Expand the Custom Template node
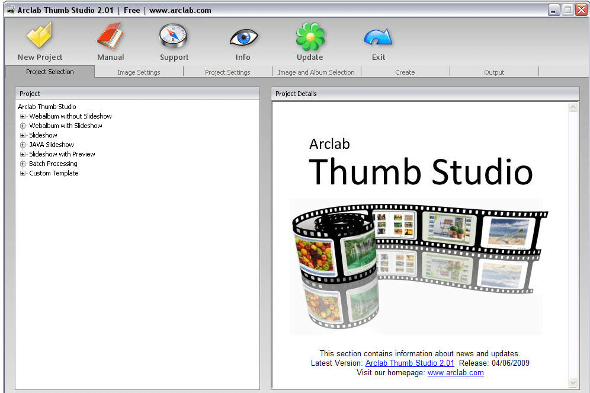This screenshot has width=590, height=393. (23, 173)
